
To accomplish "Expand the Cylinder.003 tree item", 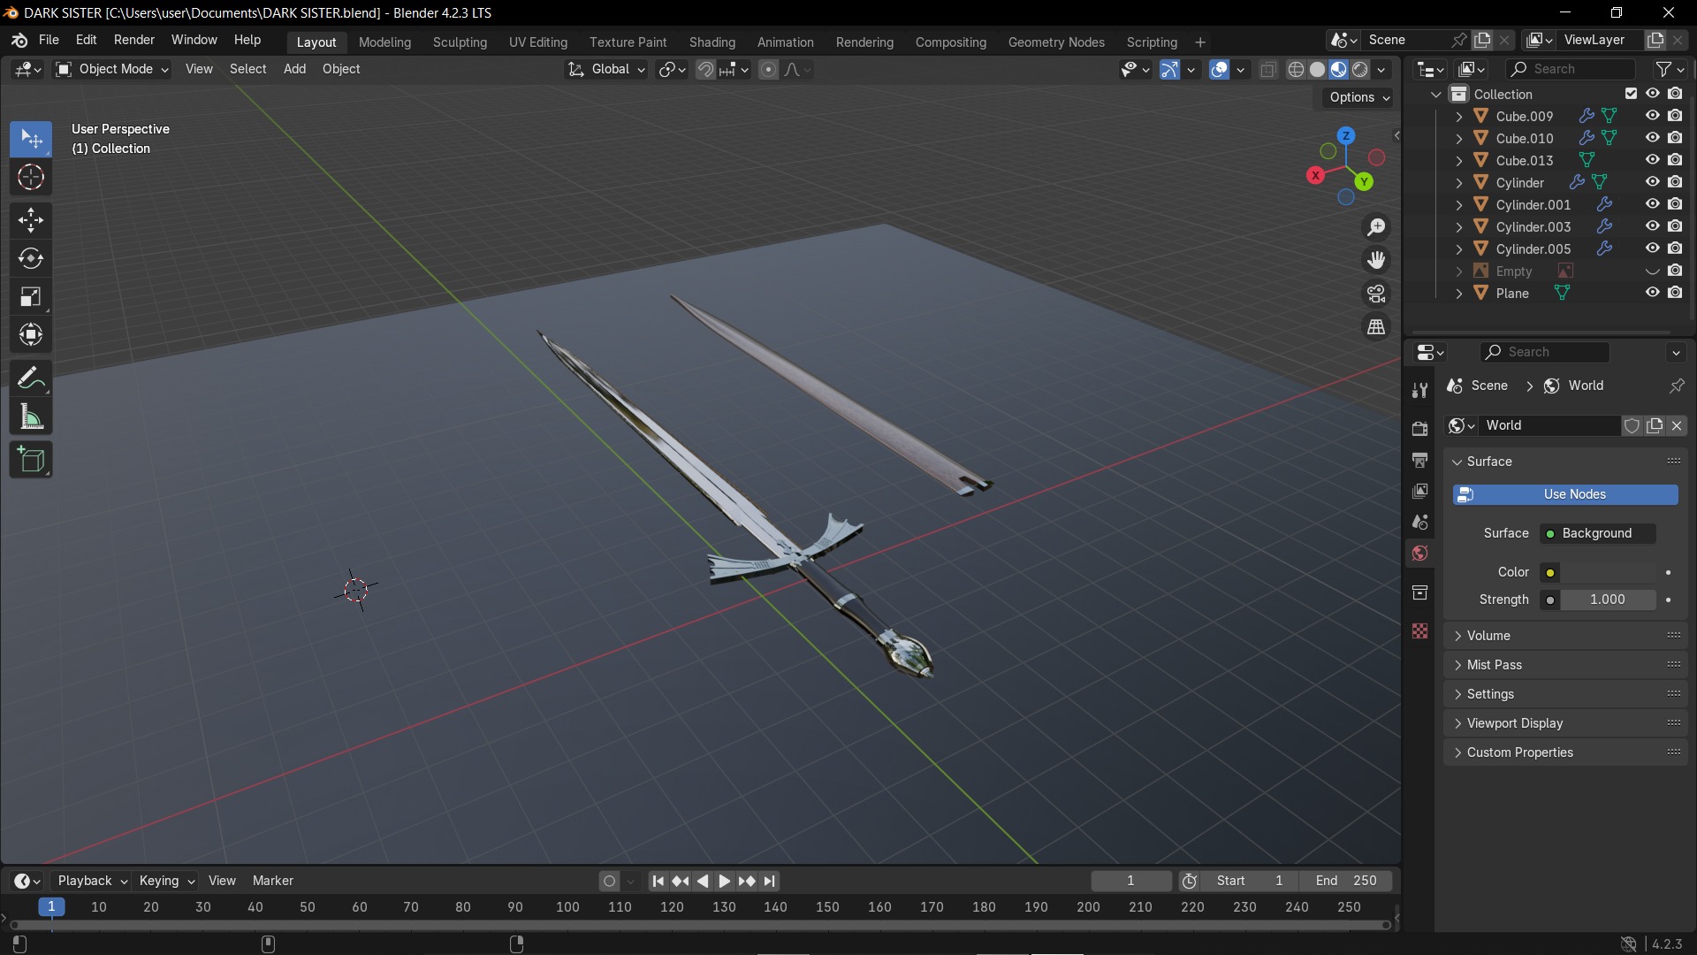I will (1459, 227).
